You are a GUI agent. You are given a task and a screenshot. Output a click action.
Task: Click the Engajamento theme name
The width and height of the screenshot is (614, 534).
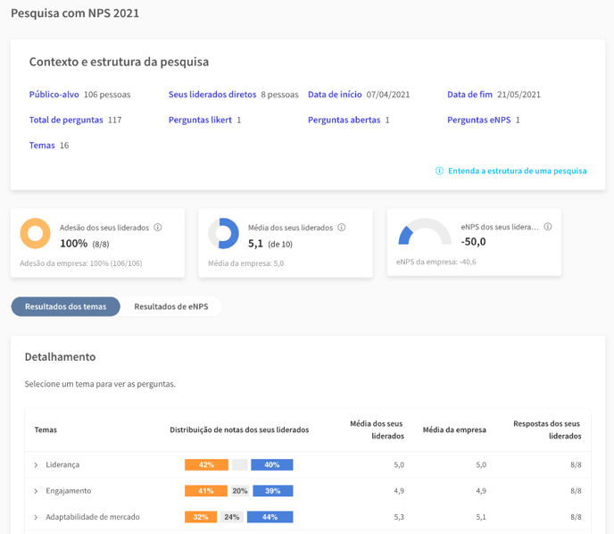[69, 491]
